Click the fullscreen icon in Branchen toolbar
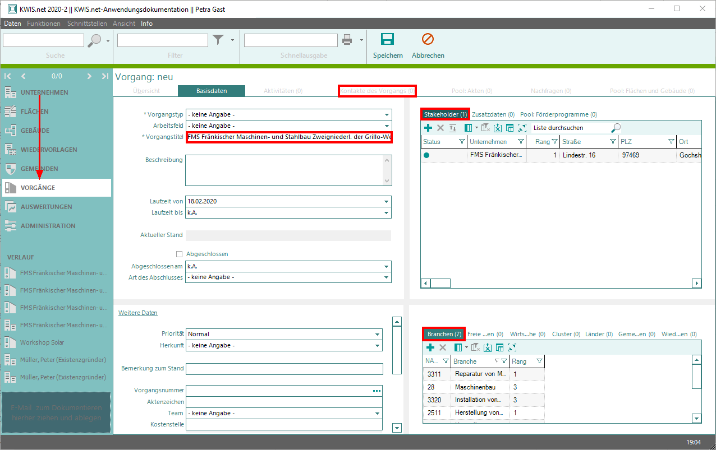 click(512, 347)
